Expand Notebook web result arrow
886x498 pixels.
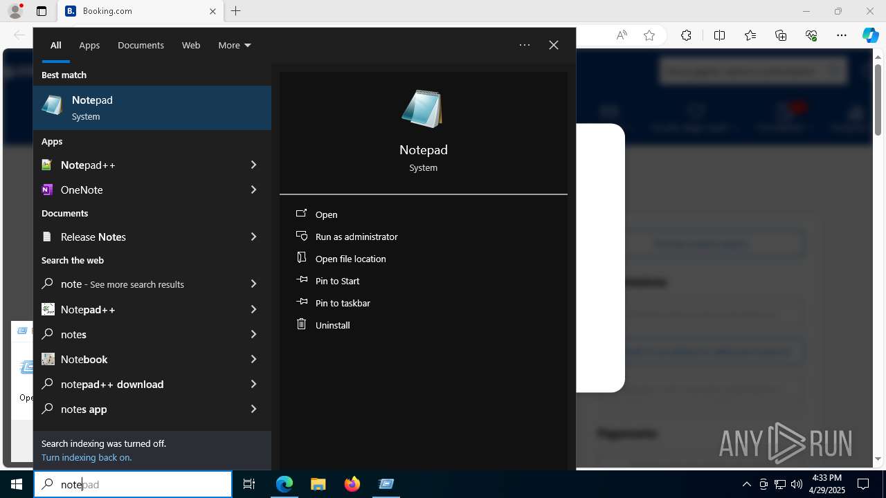(253, 359)
